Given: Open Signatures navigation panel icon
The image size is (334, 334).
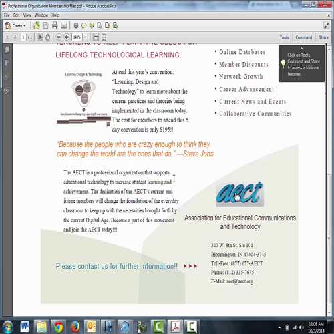Looking at the screenshot, I should (x=7, y=91).
